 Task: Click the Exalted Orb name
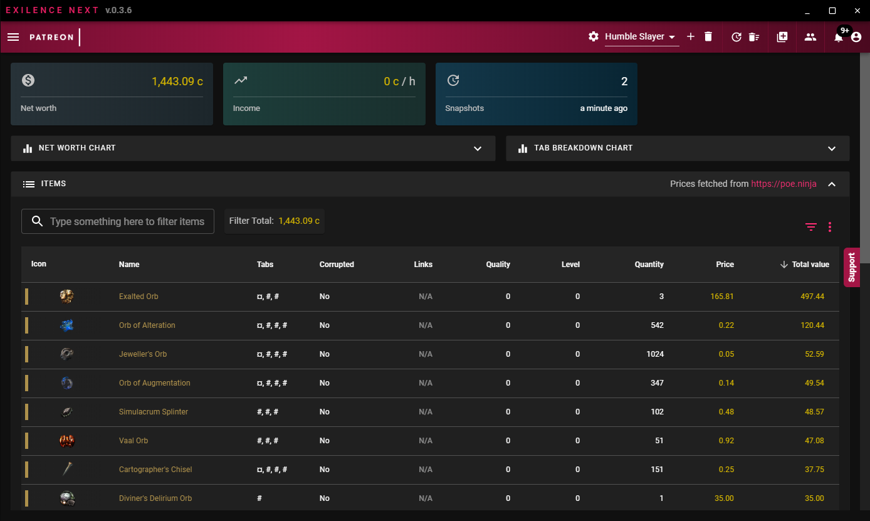click(139, 297)
